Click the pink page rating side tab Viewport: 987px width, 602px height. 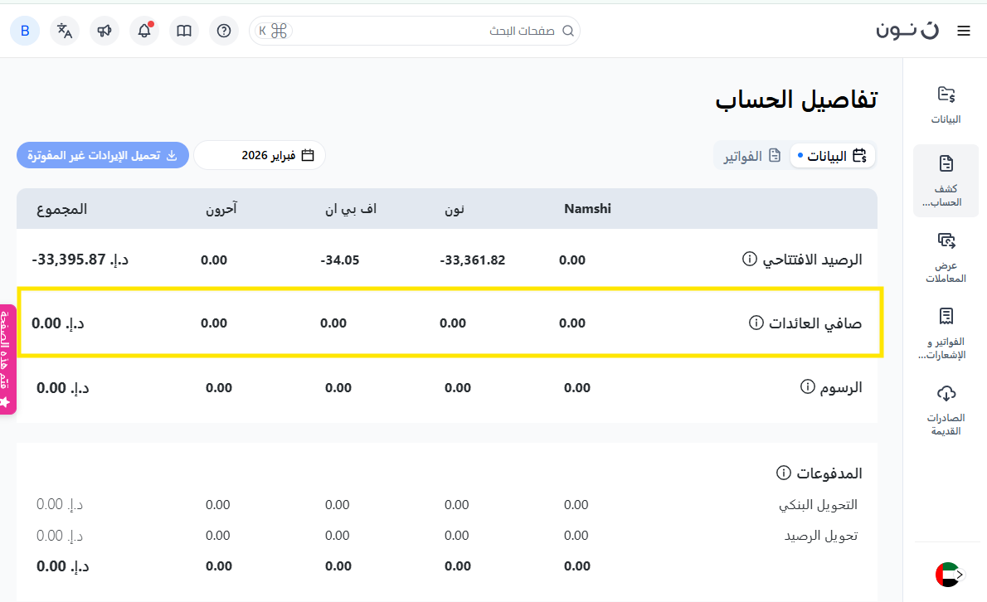coord(7,359)
